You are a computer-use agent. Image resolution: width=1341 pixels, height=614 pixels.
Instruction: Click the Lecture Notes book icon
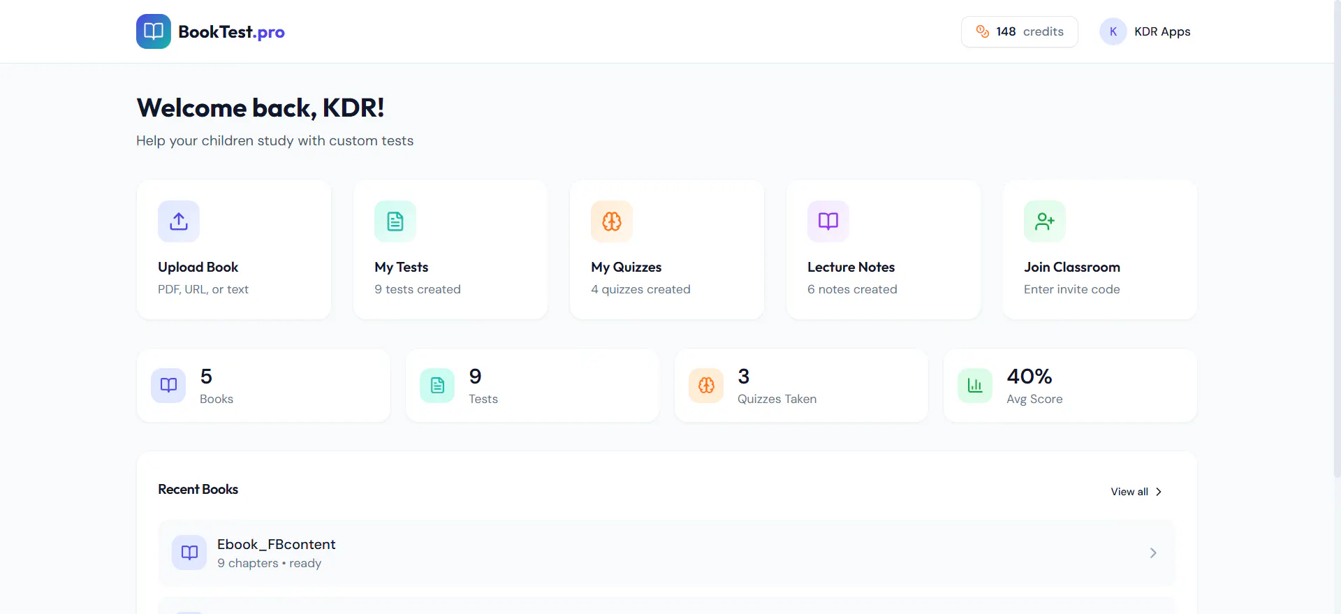tap(828, 221)
